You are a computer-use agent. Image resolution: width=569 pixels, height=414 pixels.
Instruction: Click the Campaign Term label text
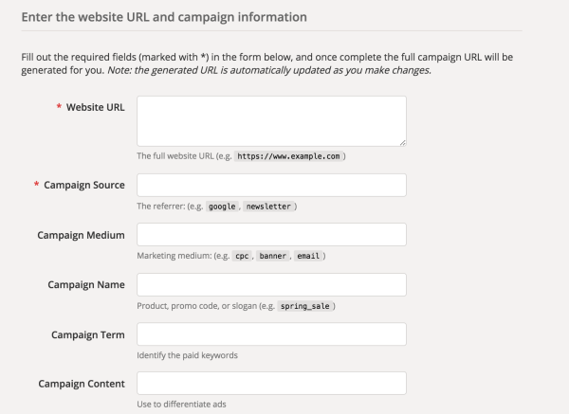click(x=88, y=335)
